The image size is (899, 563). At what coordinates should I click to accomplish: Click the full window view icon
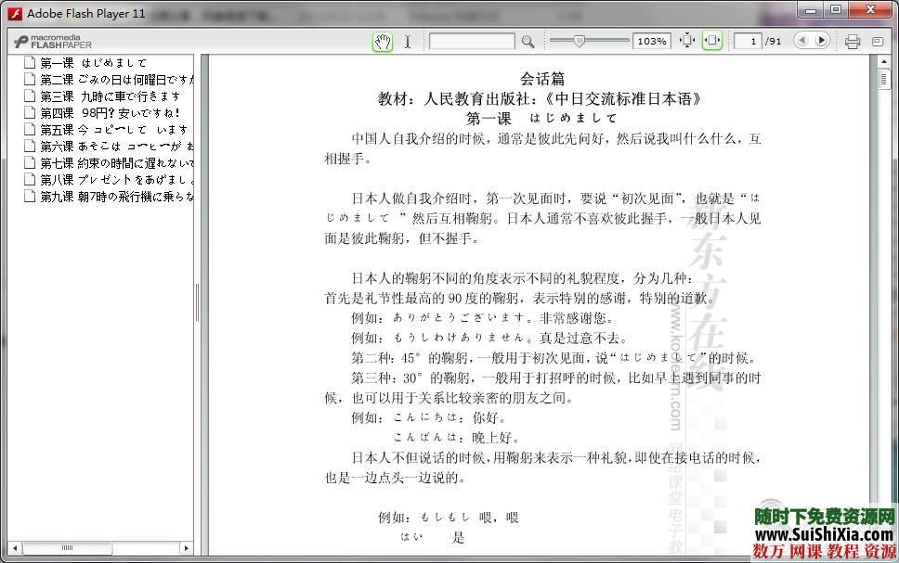tap(877, 41)
